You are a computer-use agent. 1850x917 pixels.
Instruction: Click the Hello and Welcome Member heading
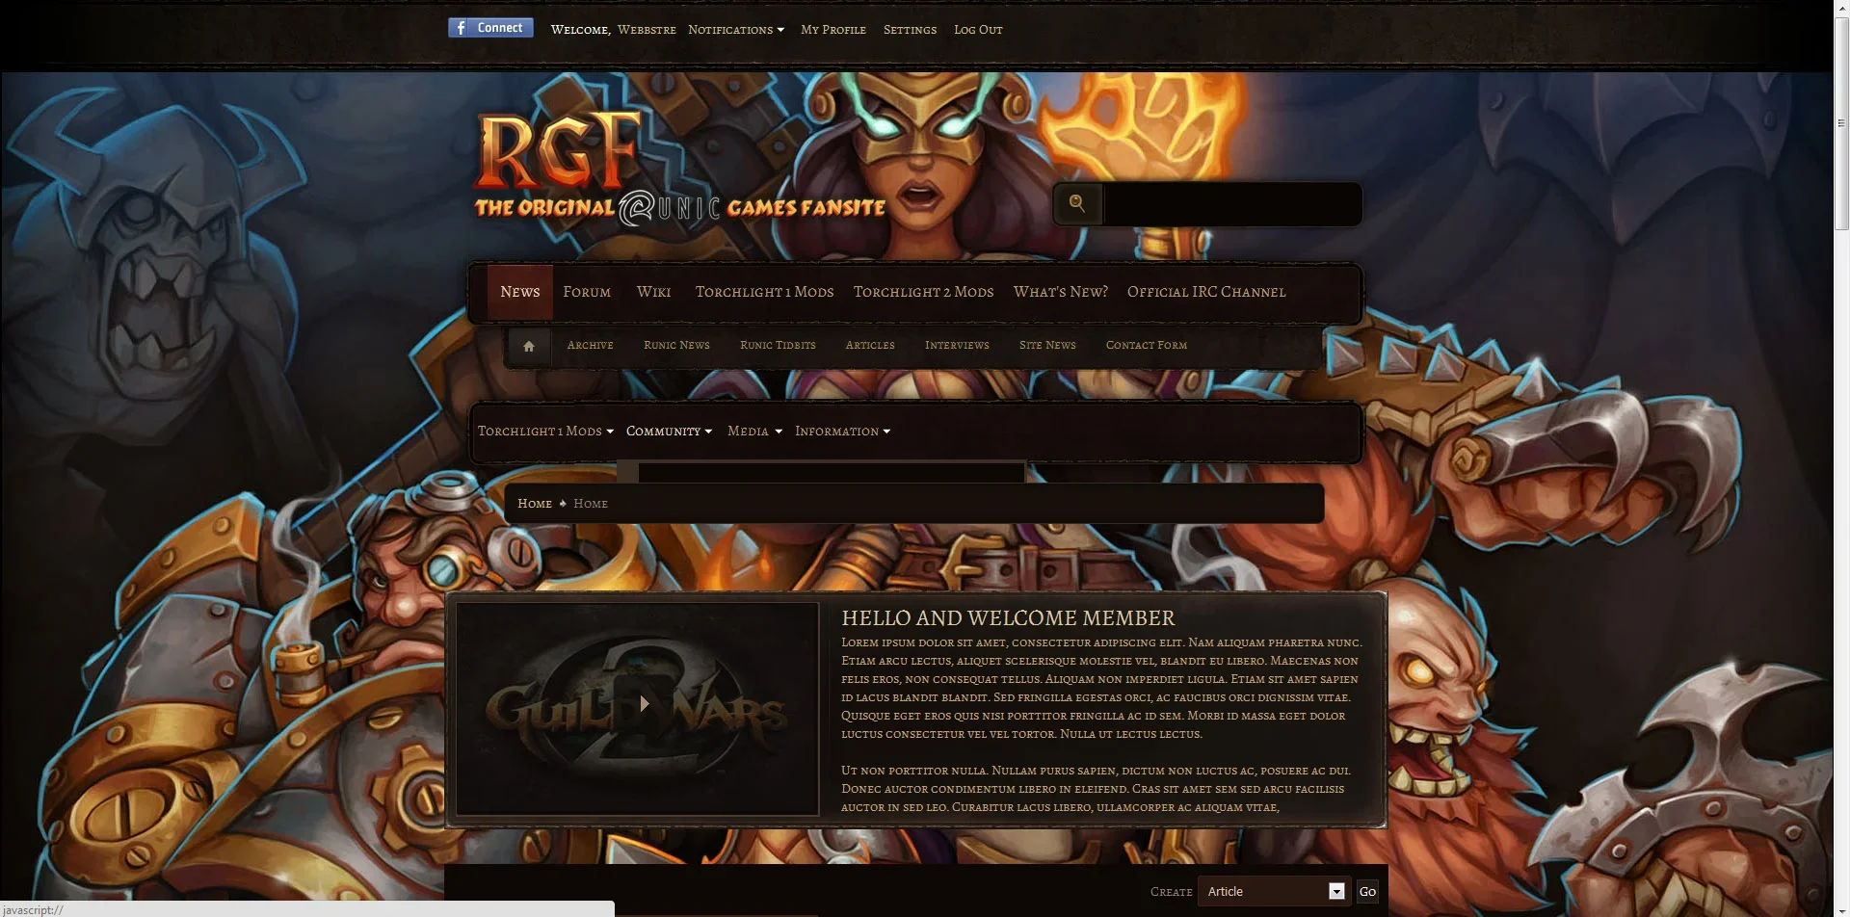1008,618
